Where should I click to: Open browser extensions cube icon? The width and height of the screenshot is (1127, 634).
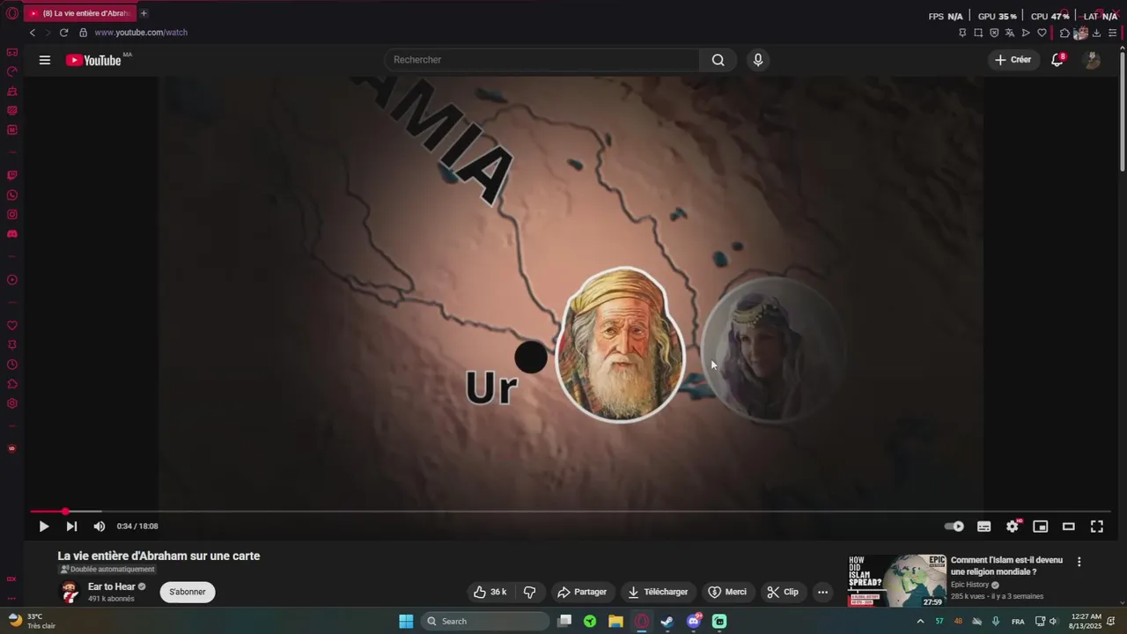[x=1064, y=33]
